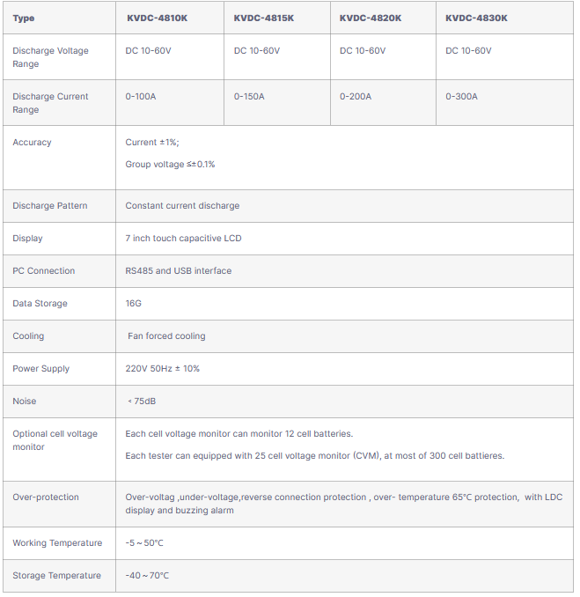
Task: Select the Over-protection row label
Action: point(46,497)
